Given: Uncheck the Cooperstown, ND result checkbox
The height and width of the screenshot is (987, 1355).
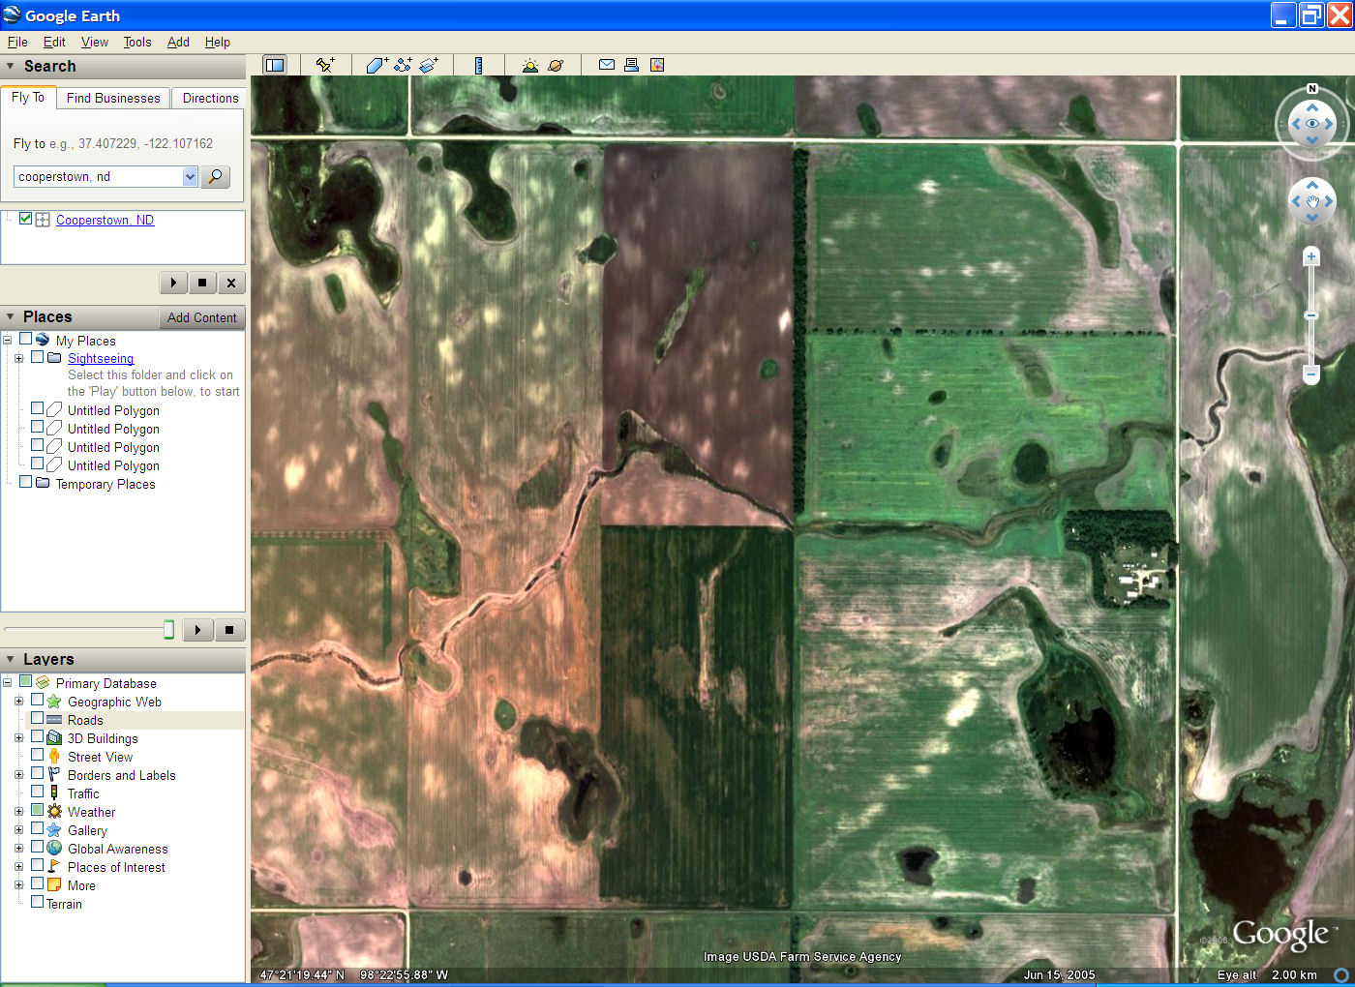Looking at the screenshot, I should click(25, 219).
